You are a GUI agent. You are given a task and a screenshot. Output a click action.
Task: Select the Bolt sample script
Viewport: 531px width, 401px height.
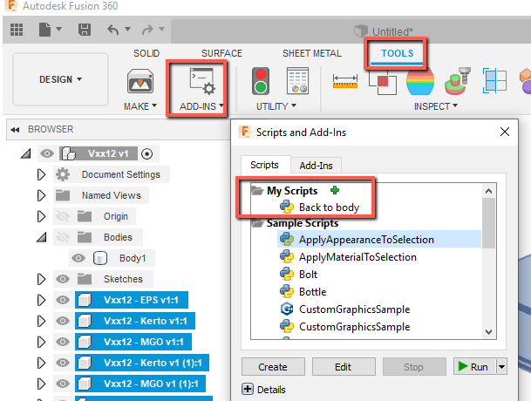click(x=308, y=275)
